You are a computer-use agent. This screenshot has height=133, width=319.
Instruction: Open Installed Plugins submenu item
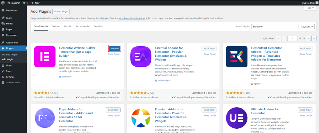pos(10,55)
